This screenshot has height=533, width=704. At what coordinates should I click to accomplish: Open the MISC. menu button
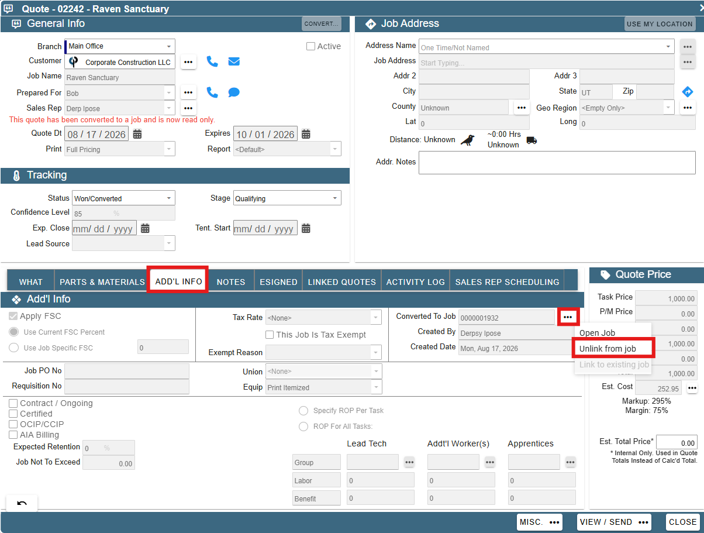tap(540, 522)
